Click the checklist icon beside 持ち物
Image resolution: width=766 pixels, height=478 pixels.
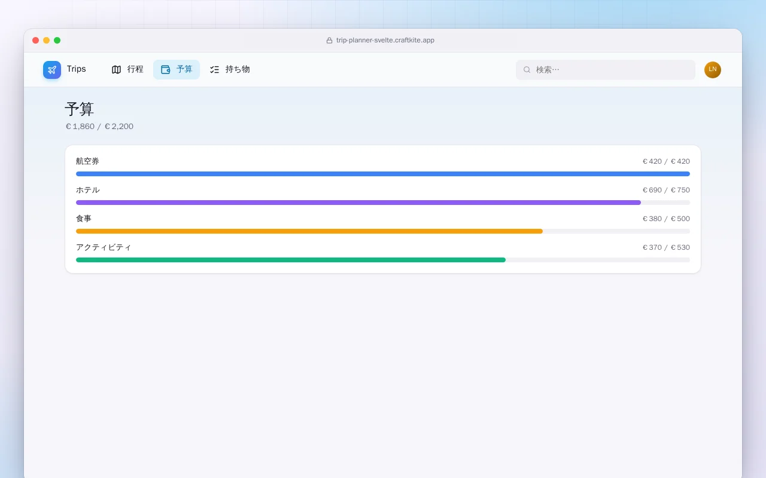tap(215, 70)
